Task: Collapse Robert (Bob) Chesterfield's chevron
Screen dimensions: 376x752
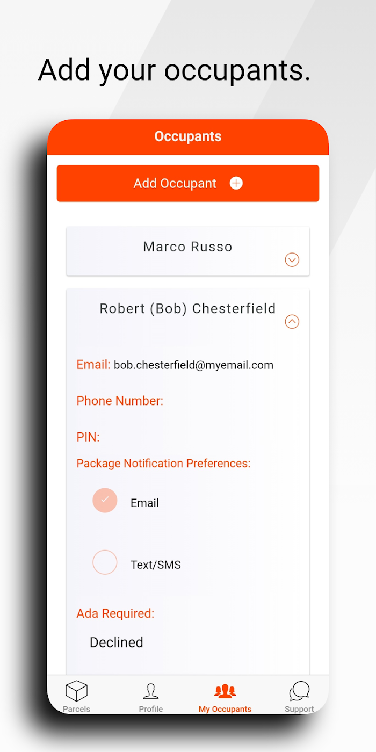Action: (x=292, y=322)
